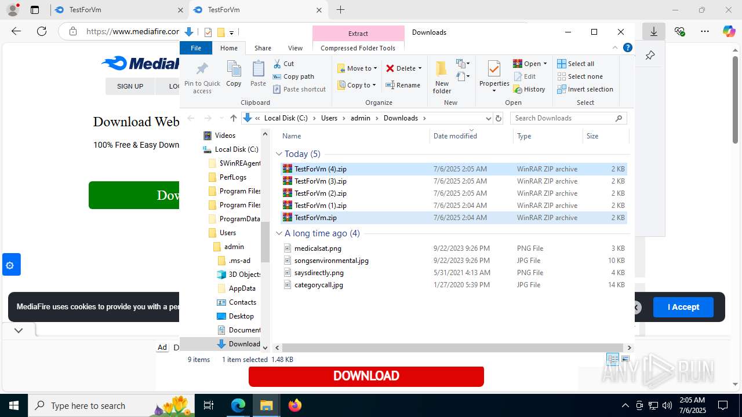Click the Extract contextual tab header
The image size is (742, 417).
coord(358,34)
